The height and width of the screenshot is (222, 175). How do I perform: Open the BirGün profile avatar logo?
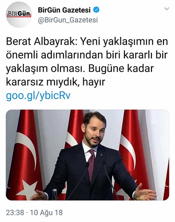19,14
